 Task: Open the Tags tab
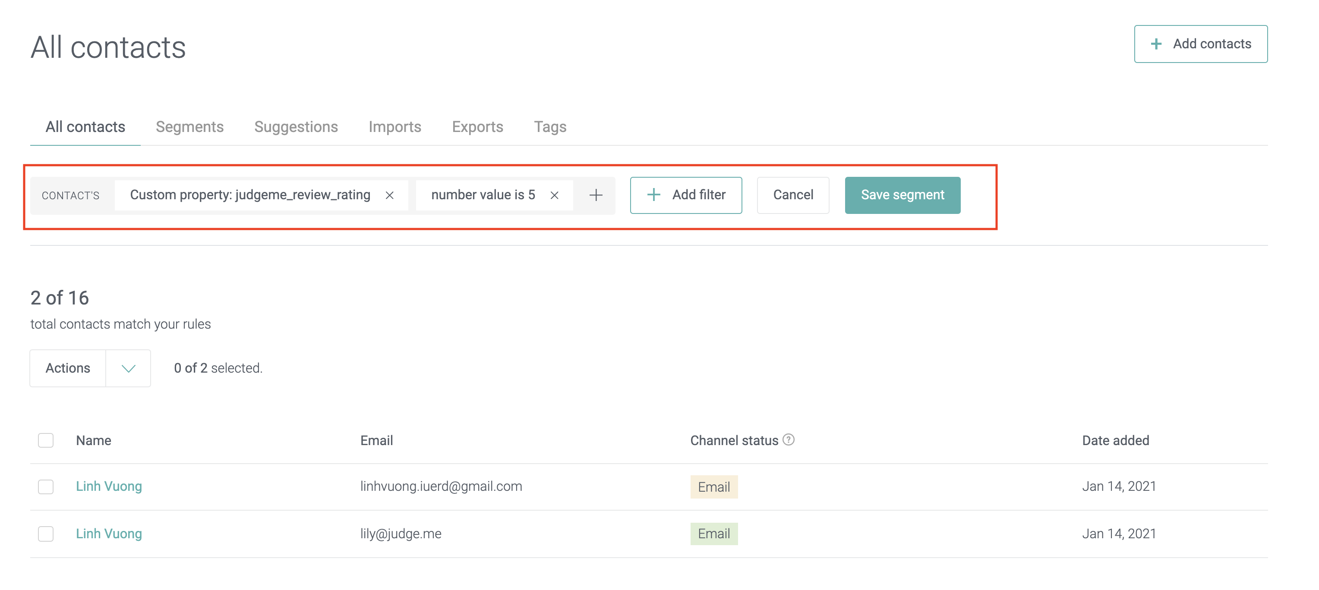(550, 127)
